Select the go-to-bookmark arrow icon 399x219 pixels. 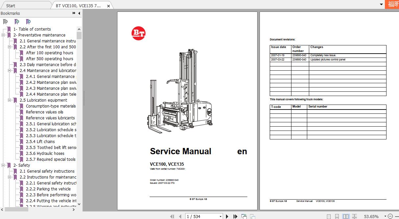coord(28,21)
